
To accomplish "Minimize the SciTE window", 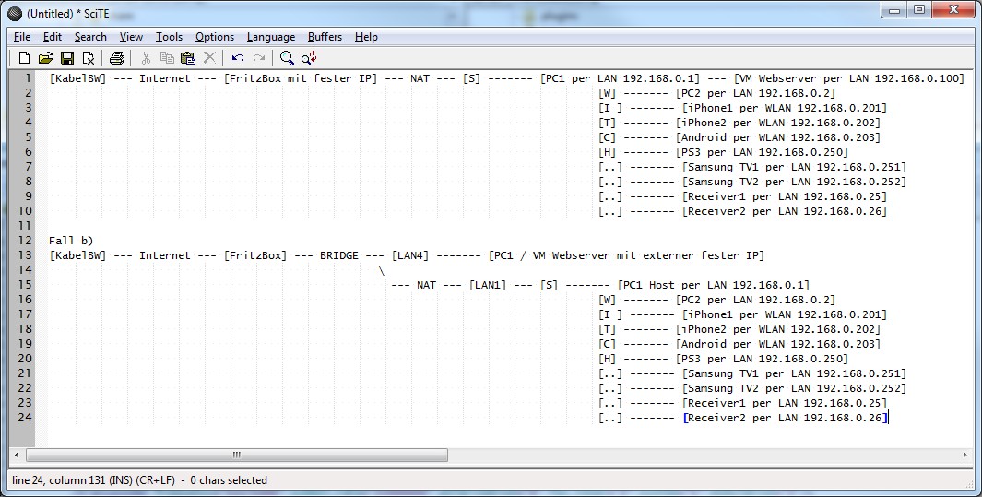I will (x=894, y=10).
